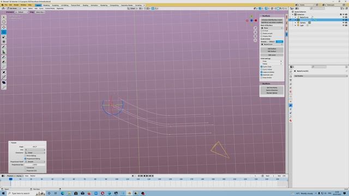Toggle Keep strokes checkbox
Screen dimensions: 349x196
(x=262, y=77)
